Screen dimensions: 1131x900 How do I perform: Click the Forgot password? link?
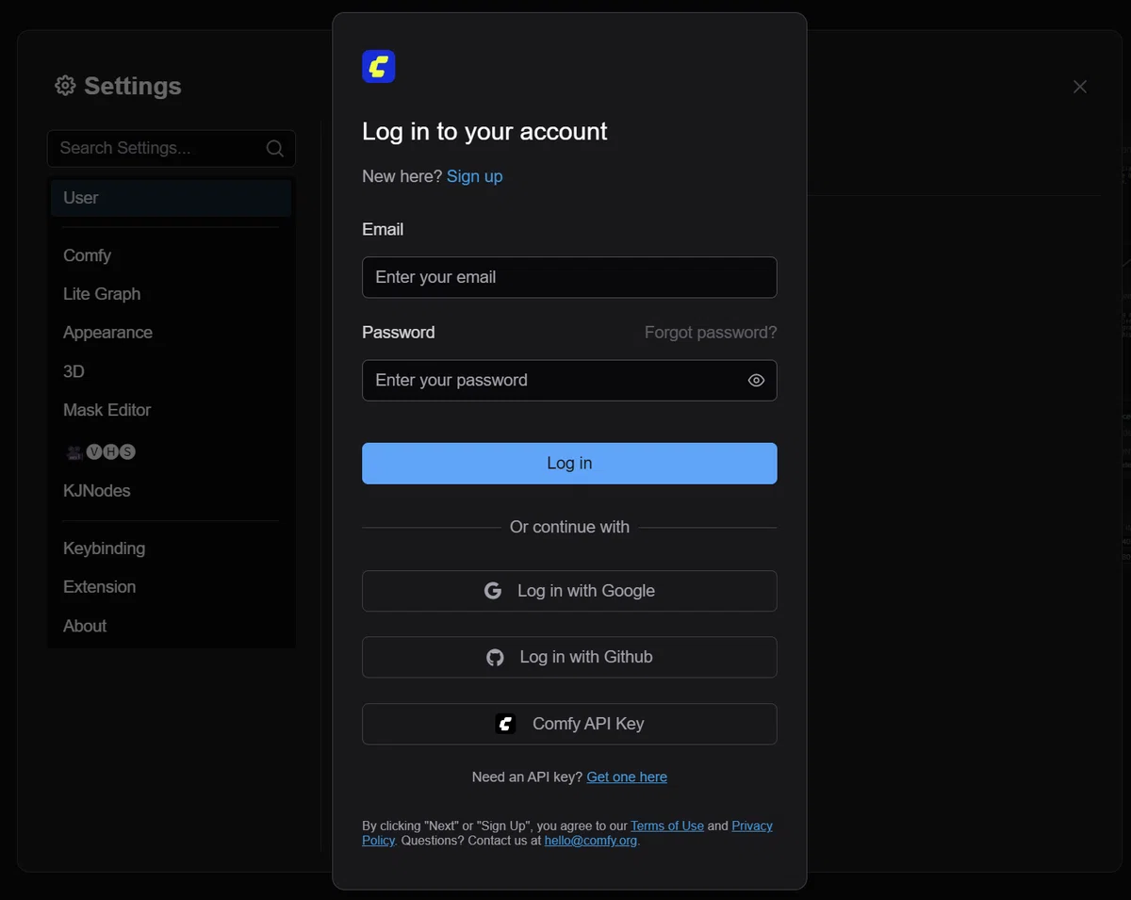tap(711, 333)
